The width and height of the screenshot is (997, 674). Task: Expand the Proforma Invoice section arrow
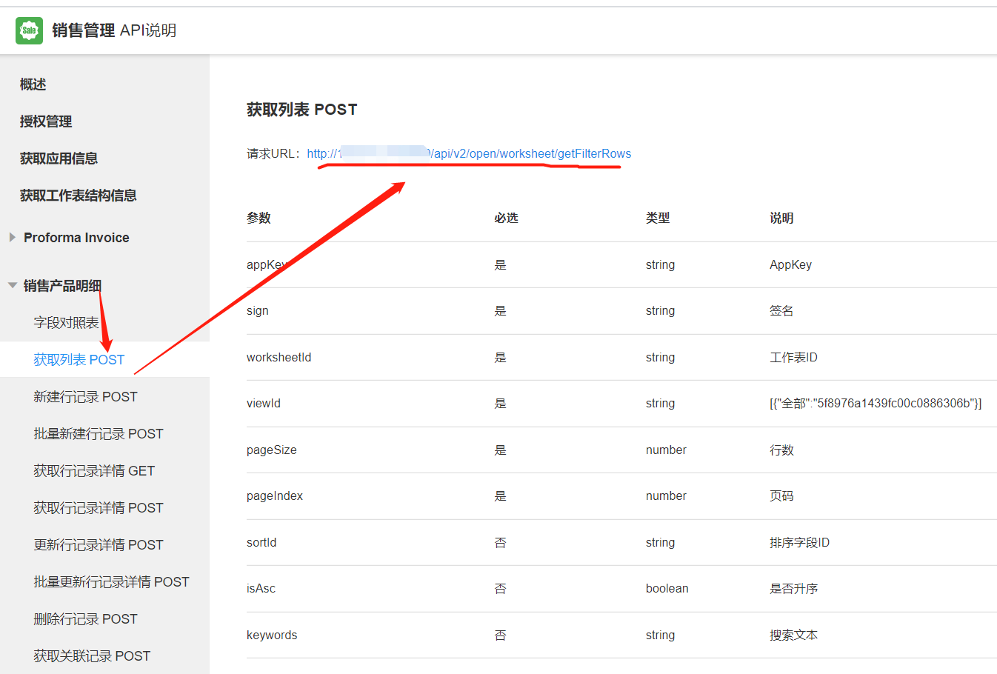point(13,237)
